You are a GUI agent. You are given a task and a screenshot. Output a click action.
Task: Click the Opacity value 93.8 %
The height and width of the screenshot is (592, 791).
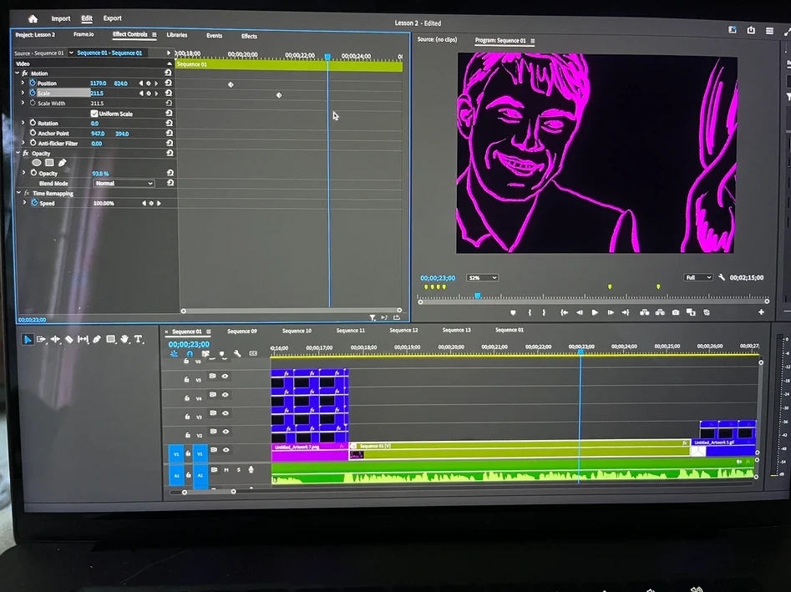coord(100,174)
